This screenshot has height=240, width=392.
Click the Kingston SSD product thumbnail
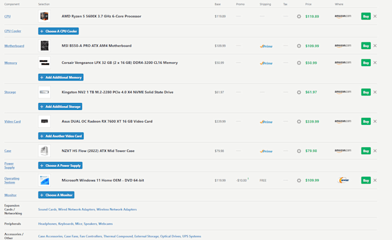point(44,92)
